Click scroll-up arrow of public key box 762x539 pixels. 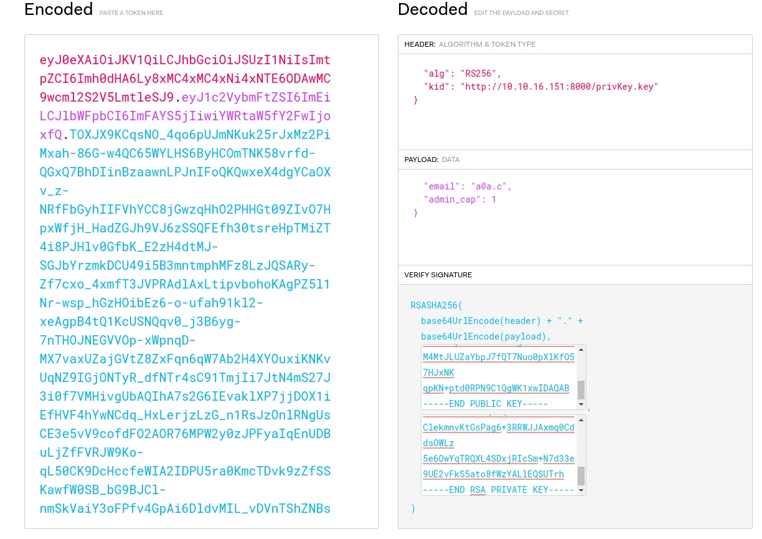pyautogui.click(x=581, y=350)
